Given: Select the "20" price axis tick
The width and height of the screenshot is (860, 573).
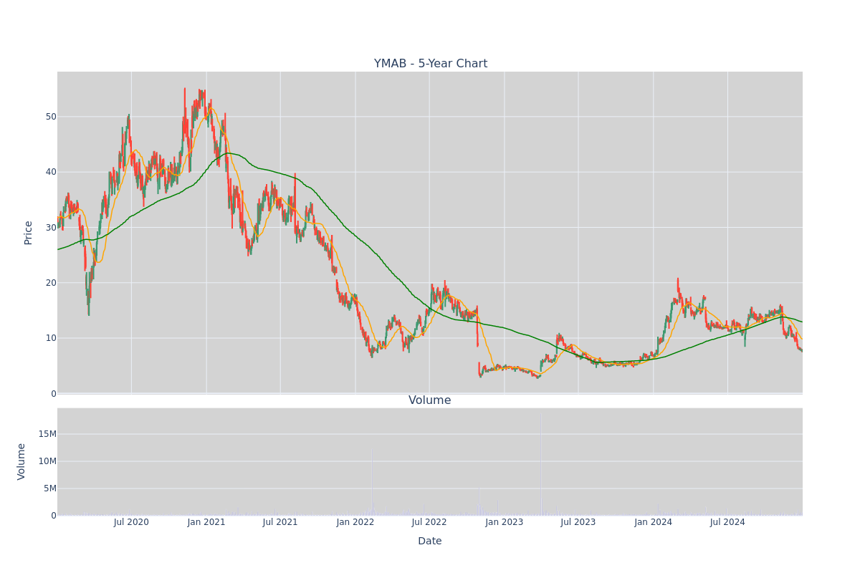Looking at the screenshot, I should pyautogui.click(x=51, y=283).
